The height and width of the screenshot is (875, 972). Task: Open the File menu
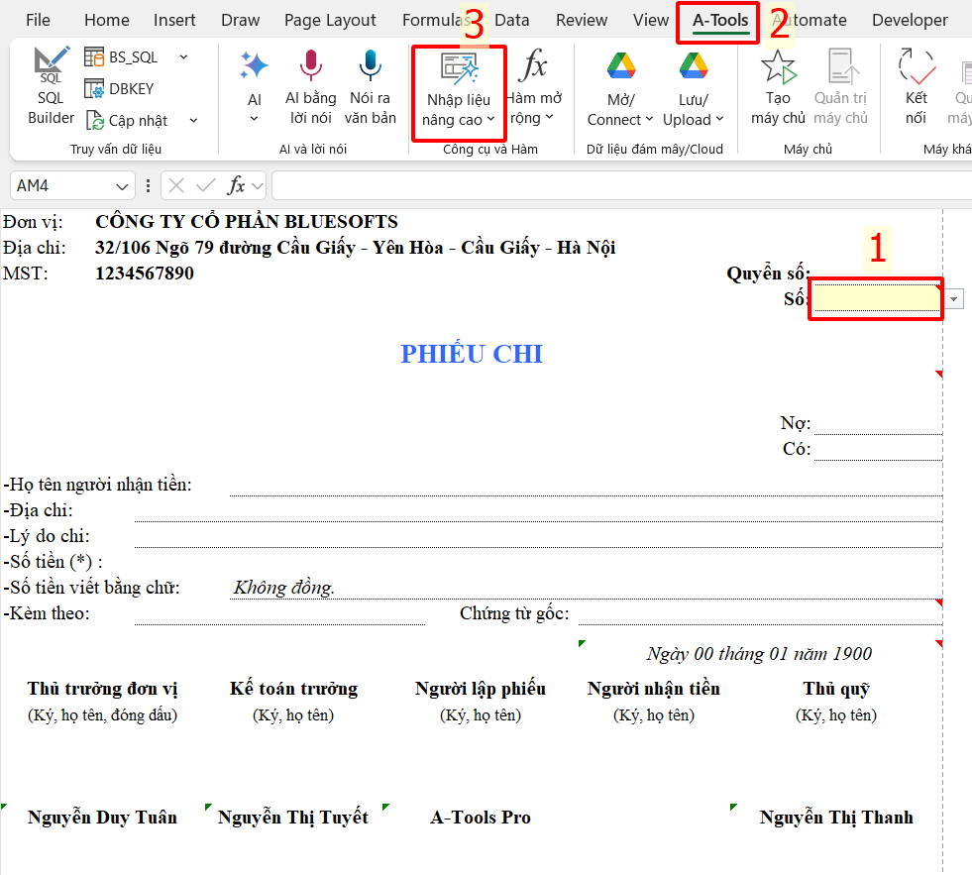click(38, 20)
